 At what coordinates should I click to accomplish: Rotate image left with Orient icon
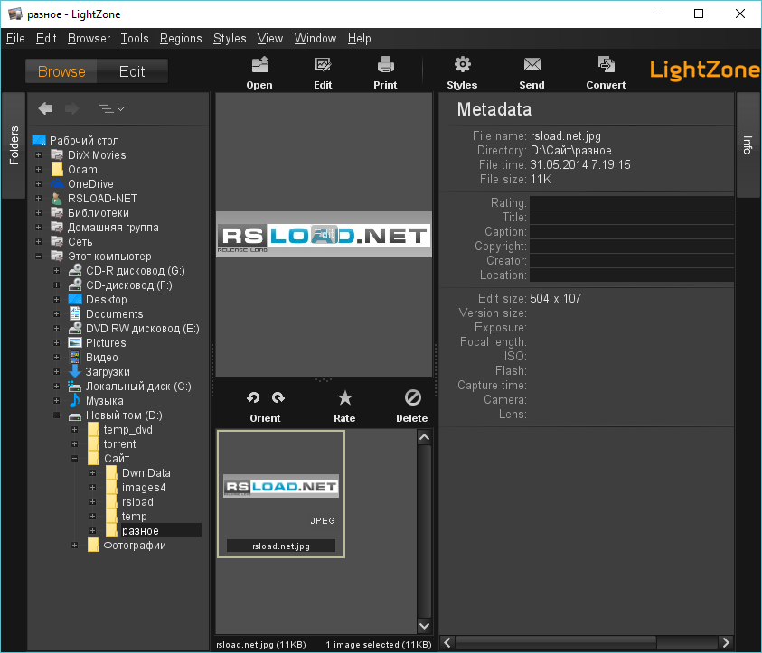click(x=253, y=397)
